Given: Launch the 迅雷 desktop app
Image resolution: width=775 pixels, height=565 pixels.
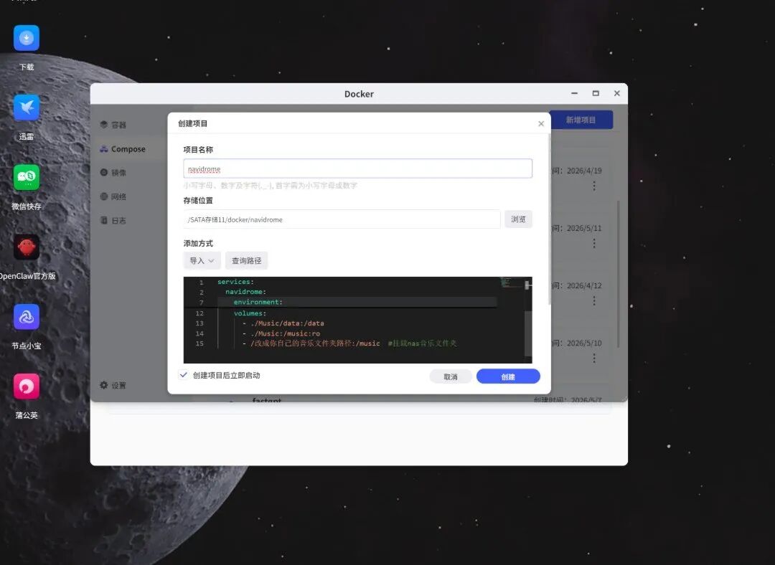Looking at the screenshot, I should click(x=27, y=108).
